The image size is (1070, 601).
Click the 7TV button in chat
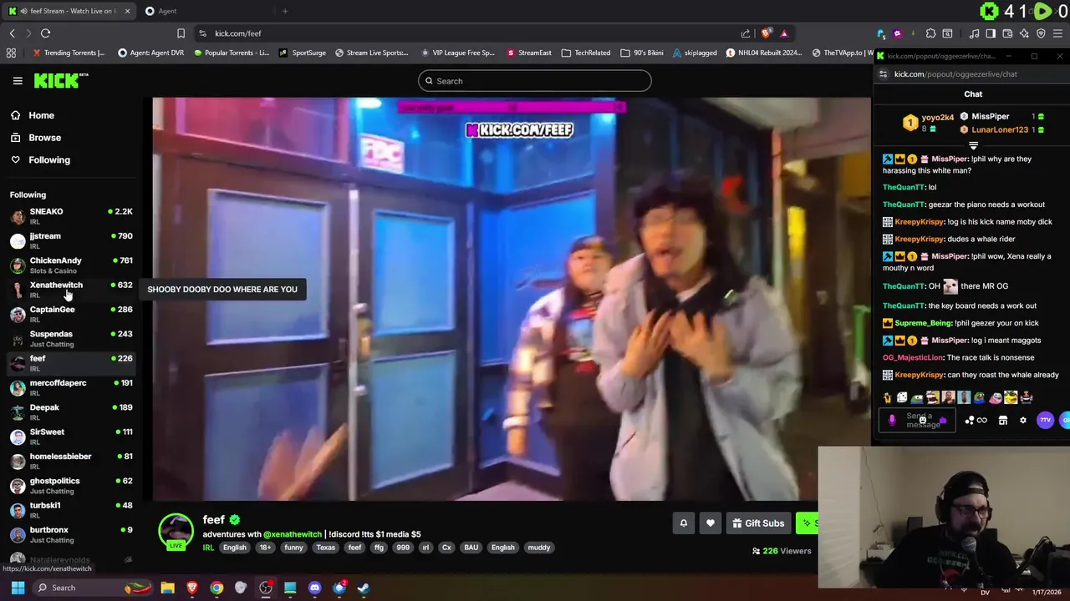pos(1045,421)
